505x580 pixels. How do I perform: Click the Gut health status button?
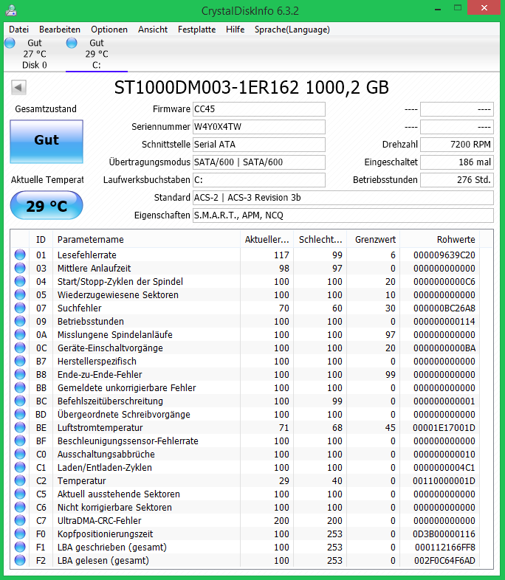[x=47, y=141]
